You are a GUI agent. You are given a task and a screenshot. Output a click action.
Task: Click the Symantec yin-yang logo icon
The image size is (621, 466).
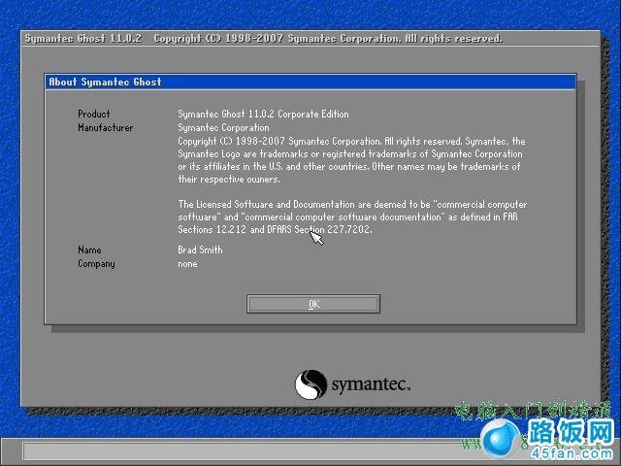pos(310,384)
